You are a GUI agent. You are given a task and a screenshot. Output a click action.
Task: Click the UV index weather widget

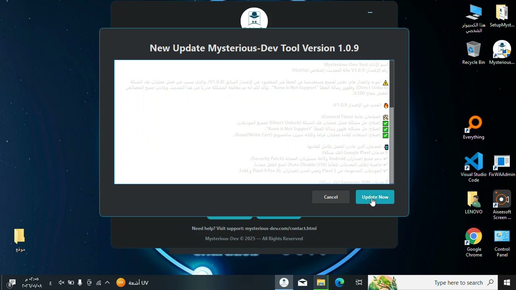click(x=133, y=283)
